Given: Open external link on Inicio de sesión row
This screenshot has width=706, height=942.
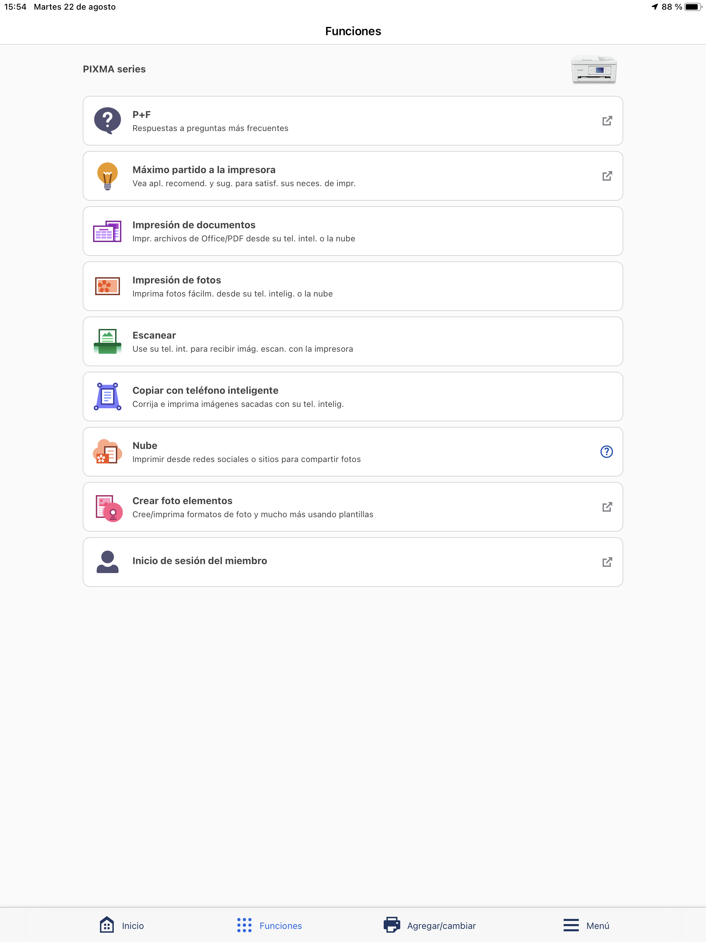Looking at the screenshot, I should pyautogui.click(x=607, y=561).
